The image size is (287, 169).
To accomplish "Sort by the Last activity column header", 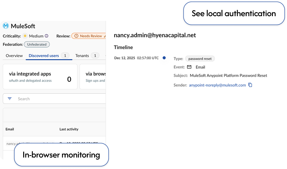I will point(69,129).
